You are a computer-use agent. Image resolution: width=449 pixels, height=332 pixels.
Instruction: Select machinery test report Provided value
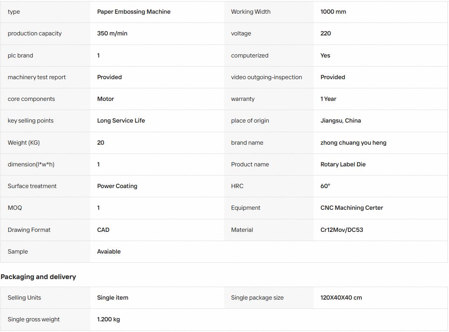(109, 77)
